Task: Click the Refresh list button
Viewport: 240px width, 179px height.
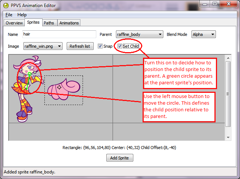Action: 80,46
